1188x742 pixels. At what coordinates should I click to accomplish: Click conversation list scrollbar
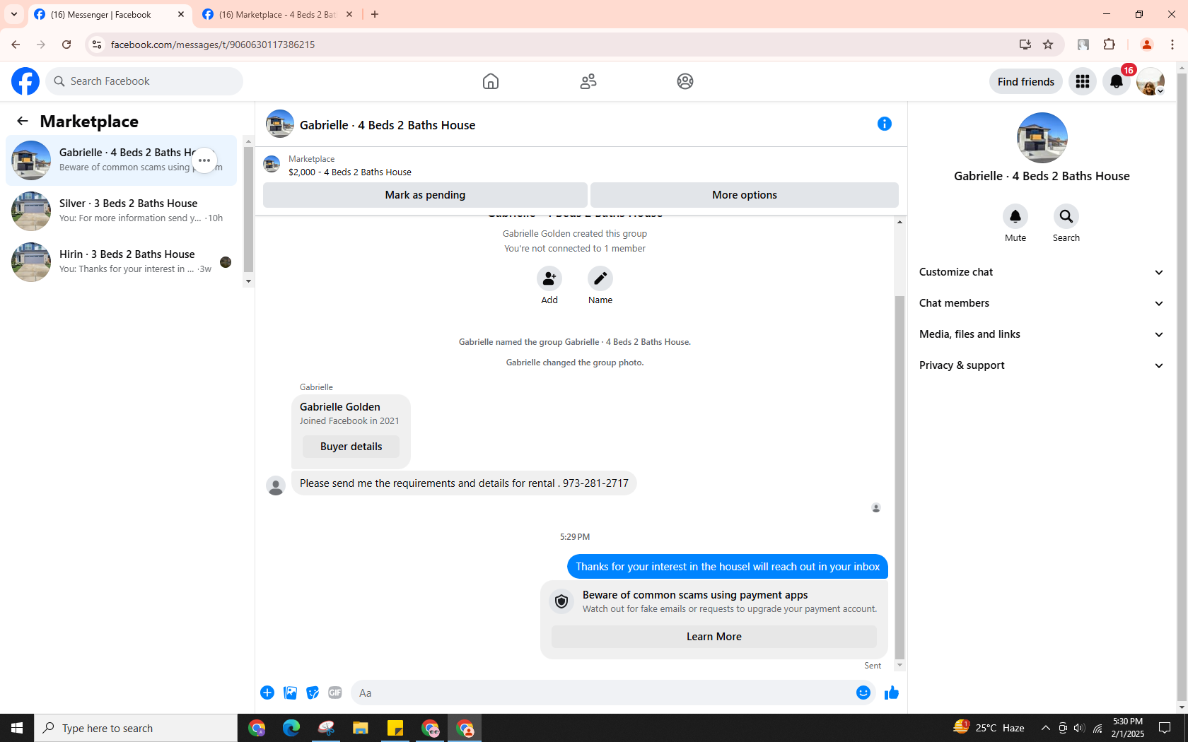[248, 209]
